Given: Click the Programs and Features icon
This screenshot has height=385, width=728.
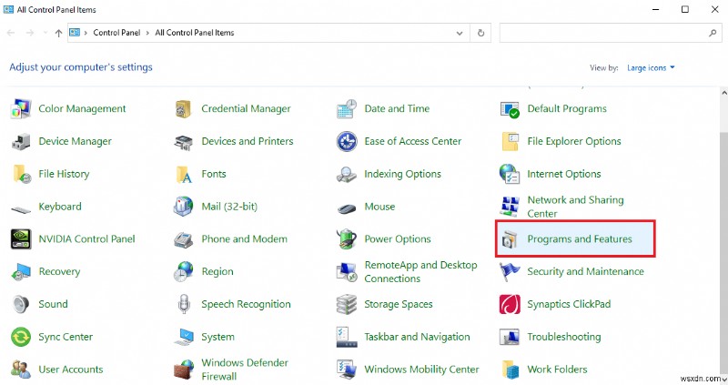Looking at the screenshot, I should click(510, 239).
